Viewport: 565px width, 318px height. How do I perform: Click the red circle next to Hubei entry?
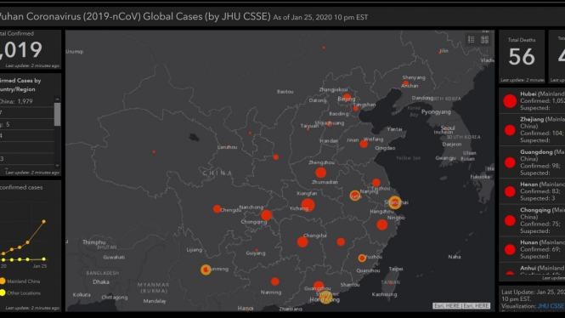(510, 101)
